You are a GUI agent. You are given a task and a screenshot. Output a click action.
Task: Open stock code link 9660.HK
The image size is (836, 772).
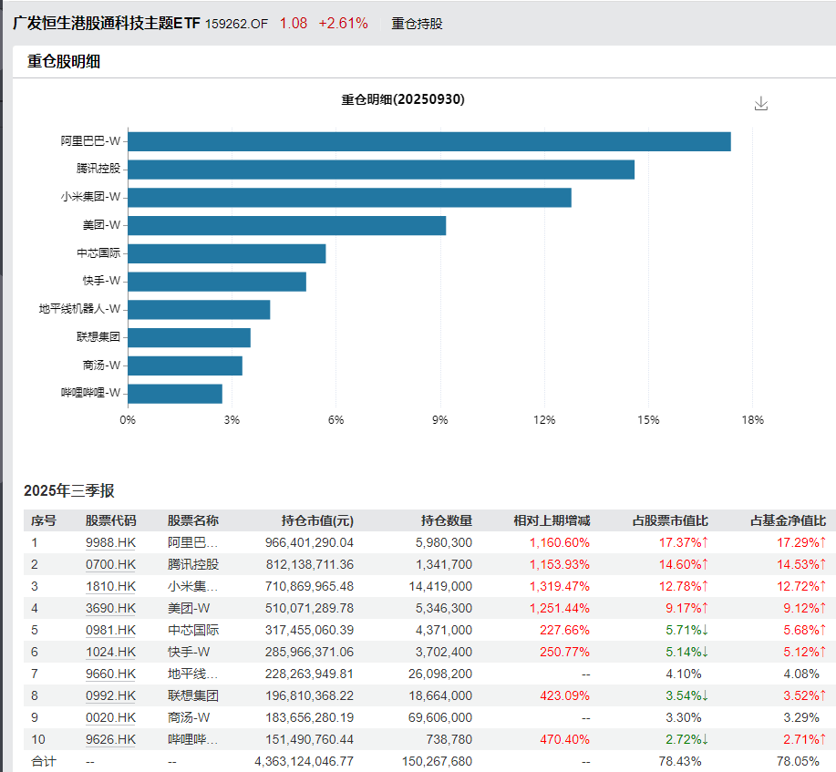point(111,674)
